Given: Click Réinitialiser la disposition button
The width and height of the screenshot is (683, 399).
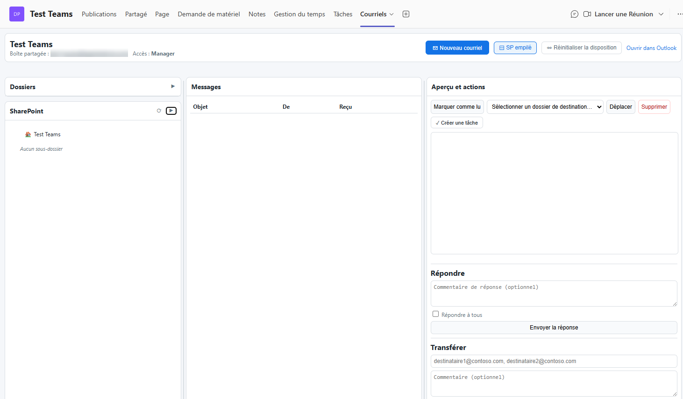Looking at the screenshot, I should (582, 48).
